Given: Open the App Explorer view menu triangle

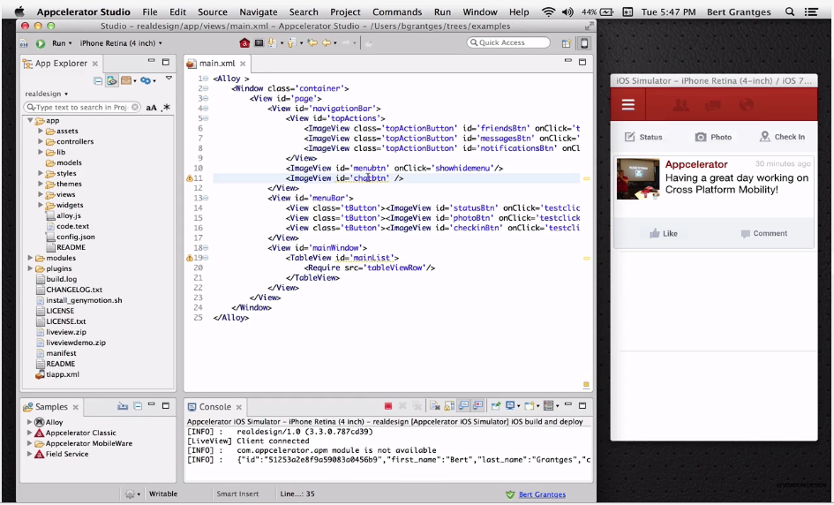Looking at the screenshot, I should pos(169,79).
